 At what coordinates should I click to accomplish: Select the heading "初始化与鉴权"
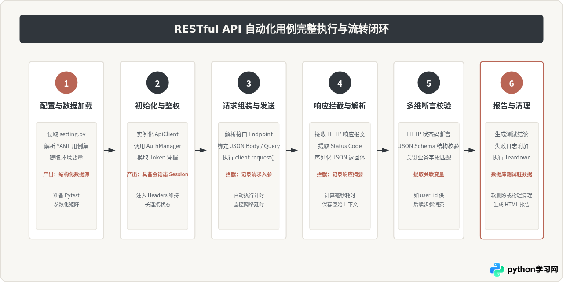(x=157, y=106)
